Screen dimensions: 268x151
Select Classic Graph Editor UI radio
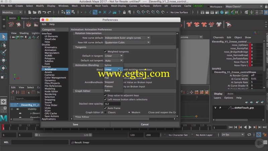(106, 112)
